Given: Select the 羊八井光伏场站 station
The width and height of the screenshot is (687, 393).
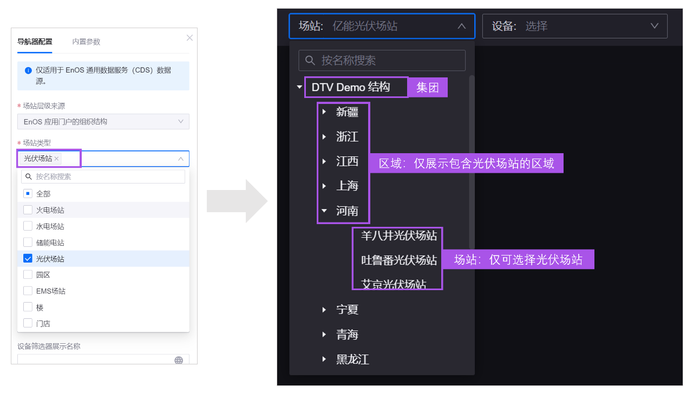Looking at the screenshot, I should (399, 236).
